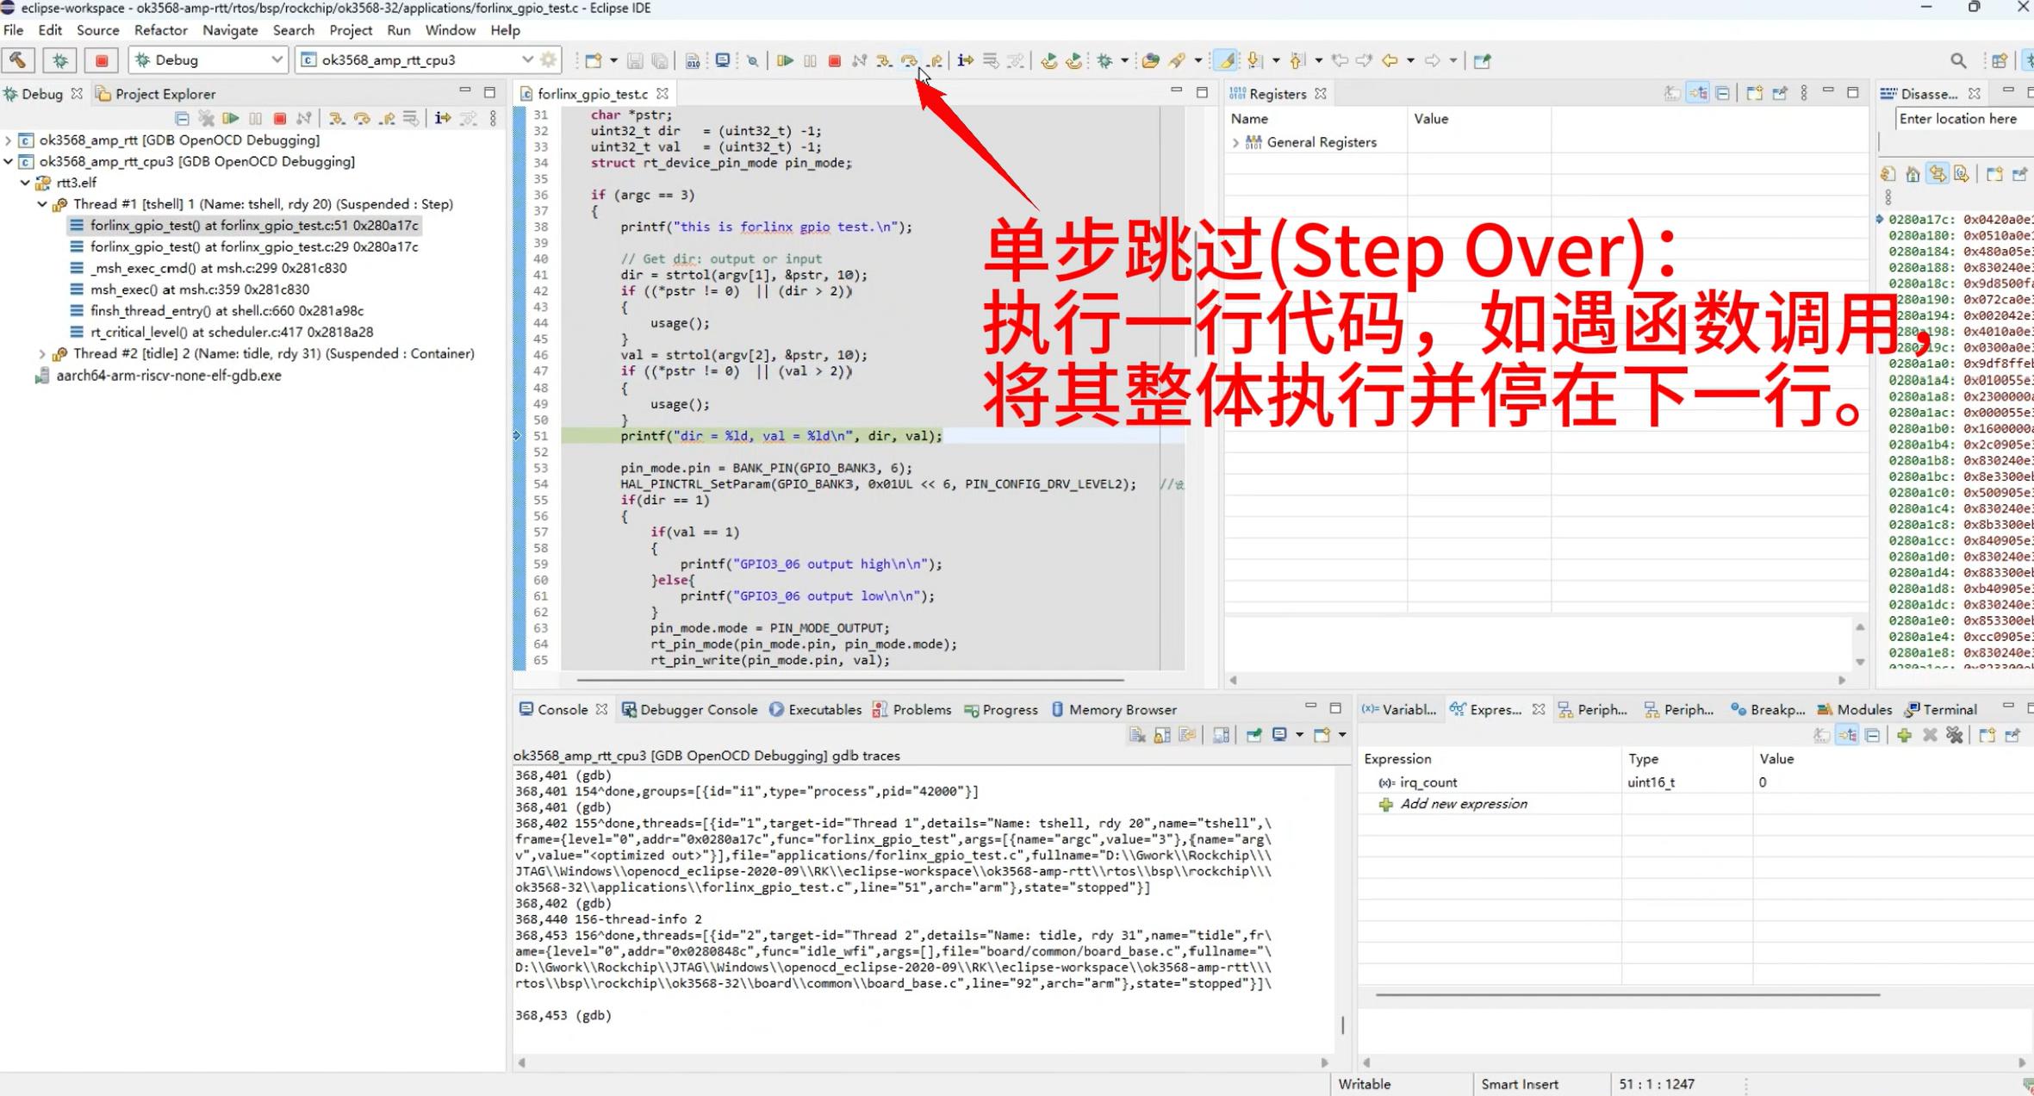Click the Search magnifier icon in toolbar

[x=1958, y=60]
